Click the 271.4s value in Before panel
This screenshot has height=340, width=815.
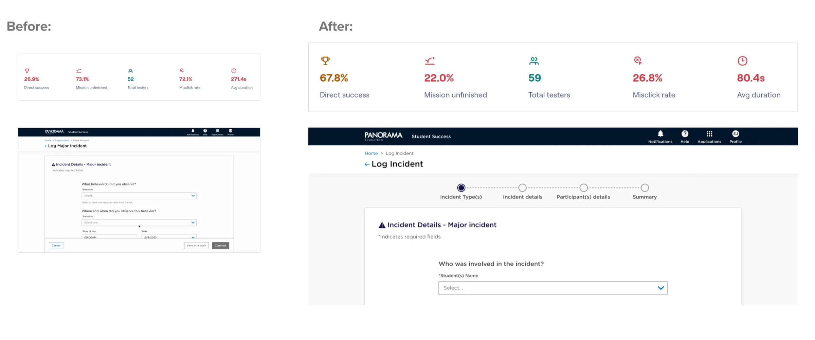tap(239, 79)
